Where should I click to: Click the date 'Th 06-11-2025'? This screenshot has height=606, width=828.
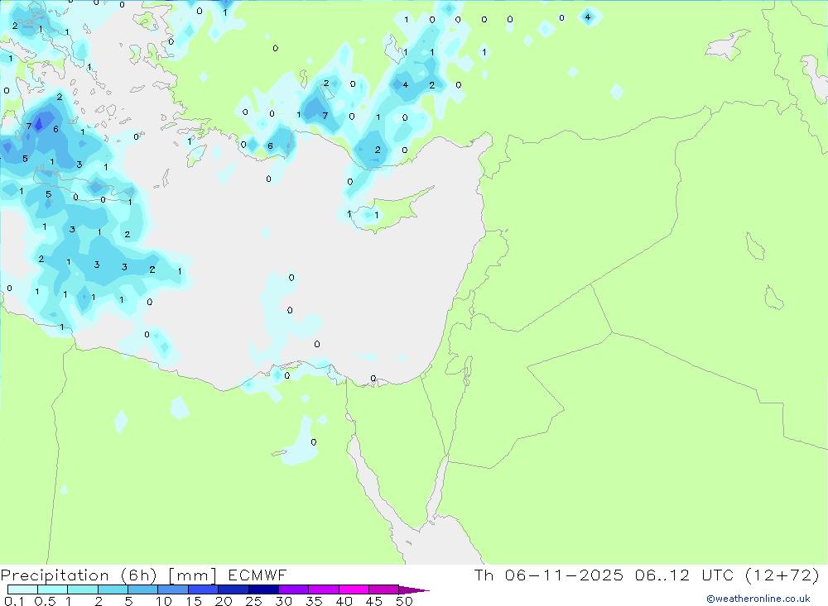coord(549,575)
